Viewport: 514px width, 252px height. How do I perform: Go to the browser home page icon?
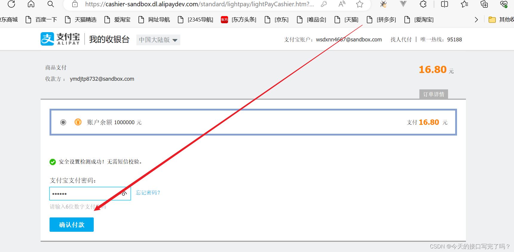coord(31,4)
